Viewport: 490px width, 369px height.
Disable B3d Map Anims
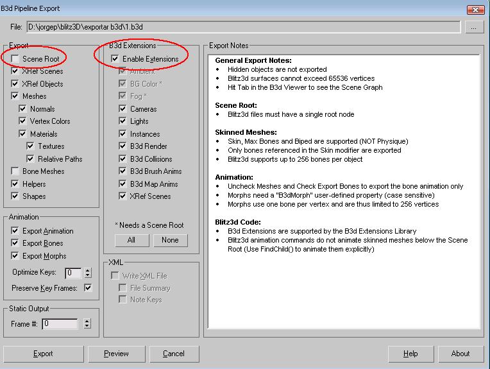pyautogui.click(x=122, y=184)
